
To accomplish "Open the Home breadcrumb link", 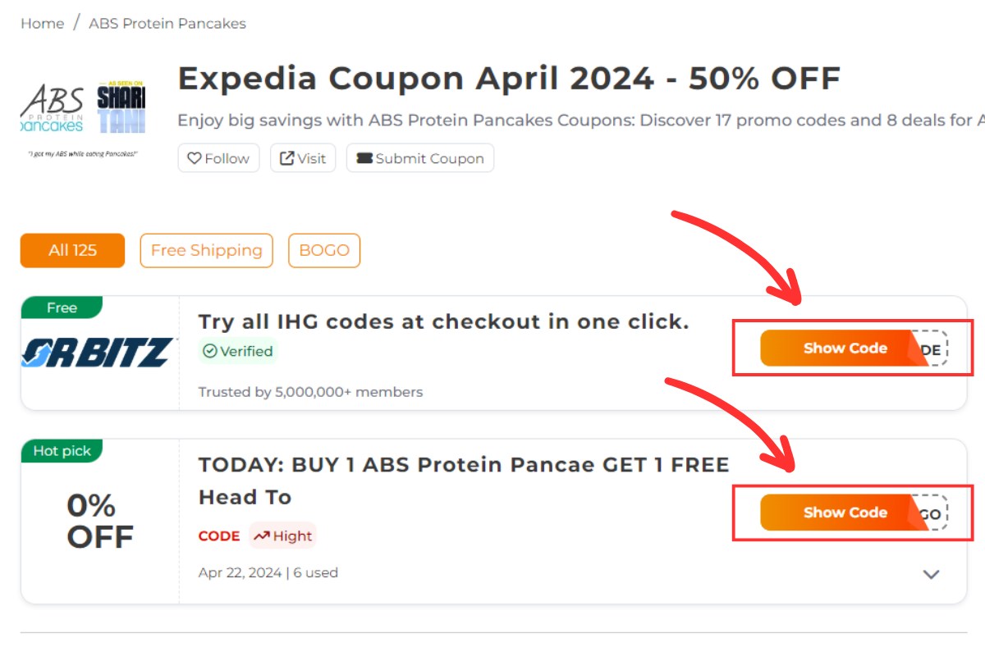I will 42,23.
